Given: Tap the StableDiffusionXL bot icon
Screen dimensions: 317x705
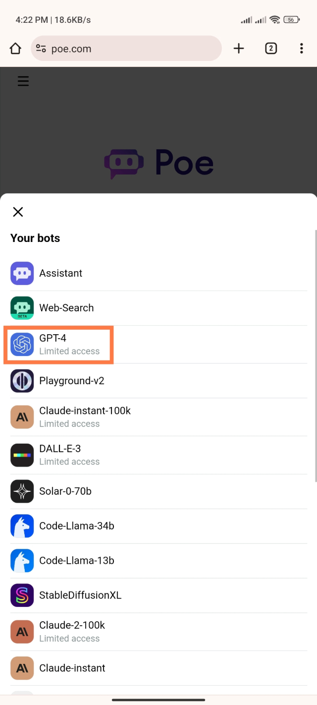Looking at the screenshot, I should click(22, 595).
